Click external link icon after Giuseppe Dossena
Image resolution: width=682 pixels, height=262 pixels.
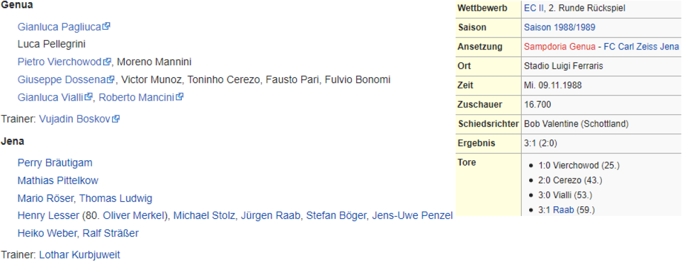coord(111,79)
